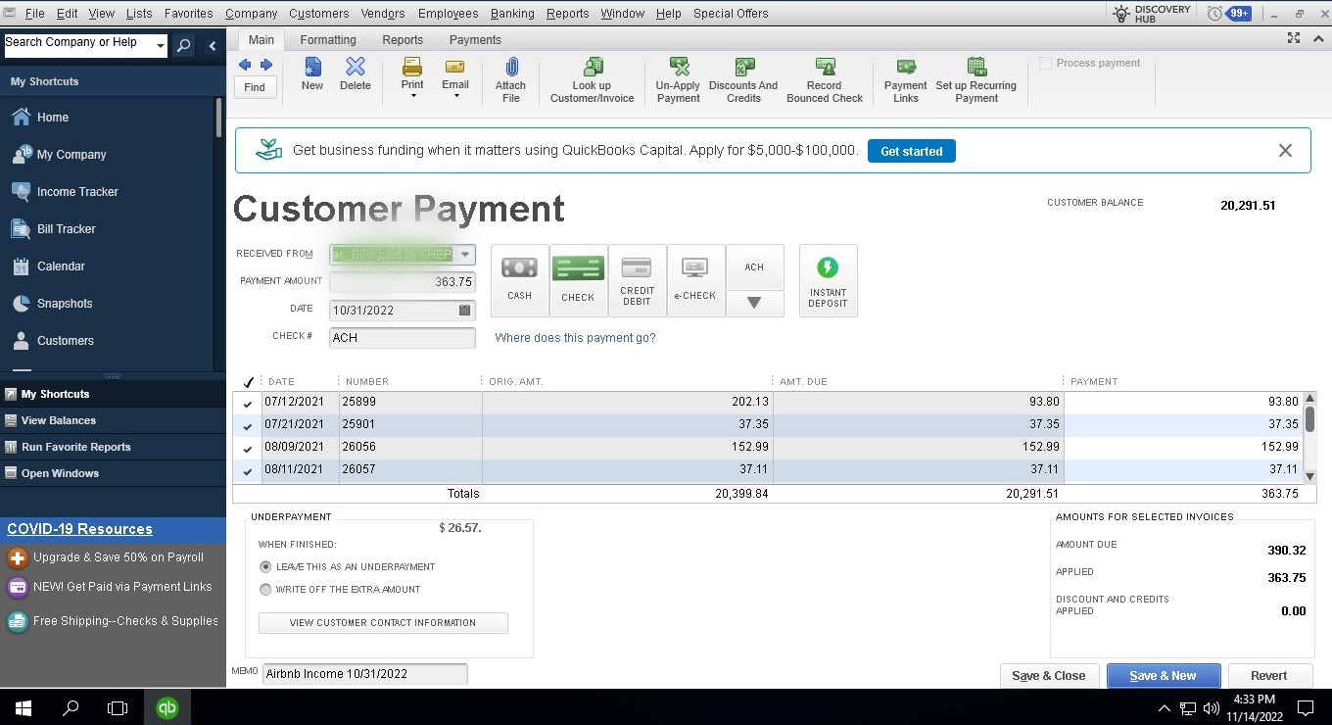Click Payment Amount field
This screenshot has width=1332, height=725.
point(403,282)
